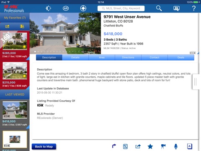Pull the side panel handle on the right edge
Screen dimensions: 201x151
[x=196, y=82]
